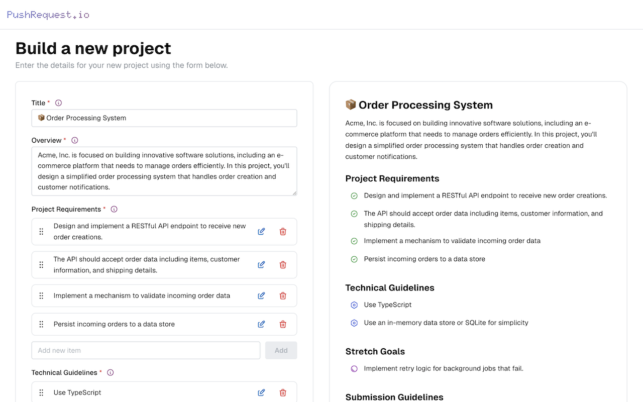
Task: Delete the order data acceptance requirement
Action: tap(283, 264)
